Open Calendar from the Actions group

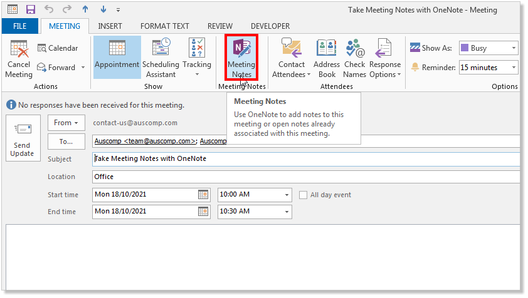pyautogui.click(x=58, y=48)
